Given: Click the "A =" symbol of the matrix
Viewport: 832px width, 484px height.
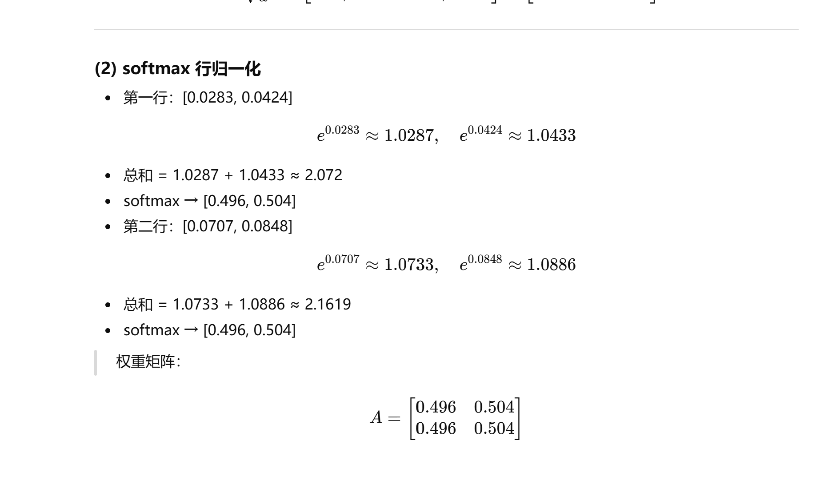Looking at the screenshot, I should (385, 418).
